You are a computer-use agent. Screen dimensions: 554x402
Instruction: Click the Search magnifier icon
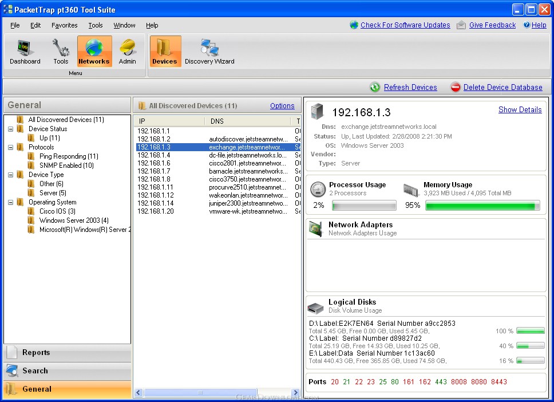tap(12, 371)
